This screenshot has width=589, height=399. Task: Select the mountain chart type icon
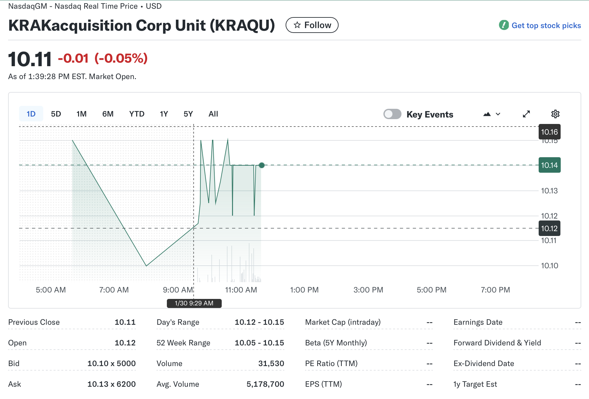coord(487,114)
